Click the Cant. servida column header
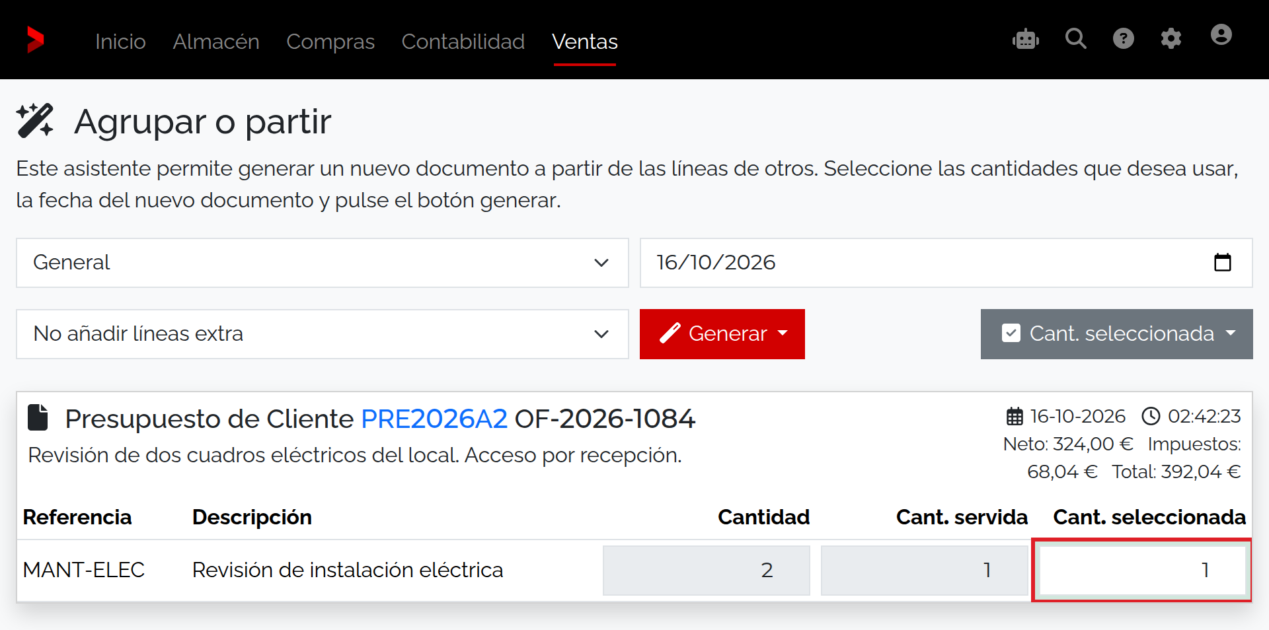The width and height of the screenshot is (1269, 630). tap(962, 517)
